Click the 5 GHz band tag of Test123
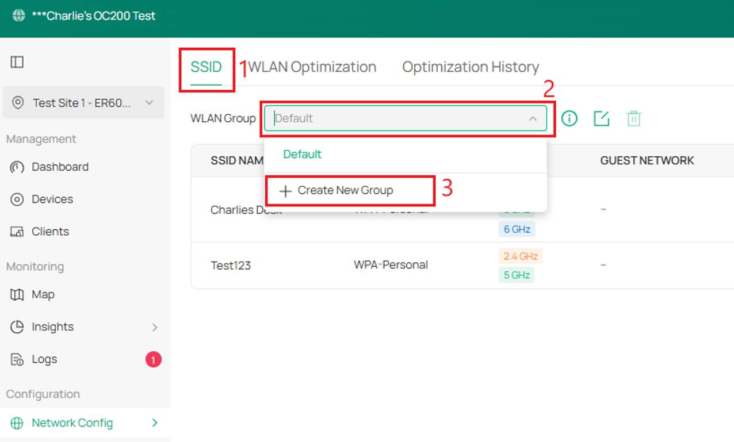The height and width of the screenshot is (442, 734). 517,275
